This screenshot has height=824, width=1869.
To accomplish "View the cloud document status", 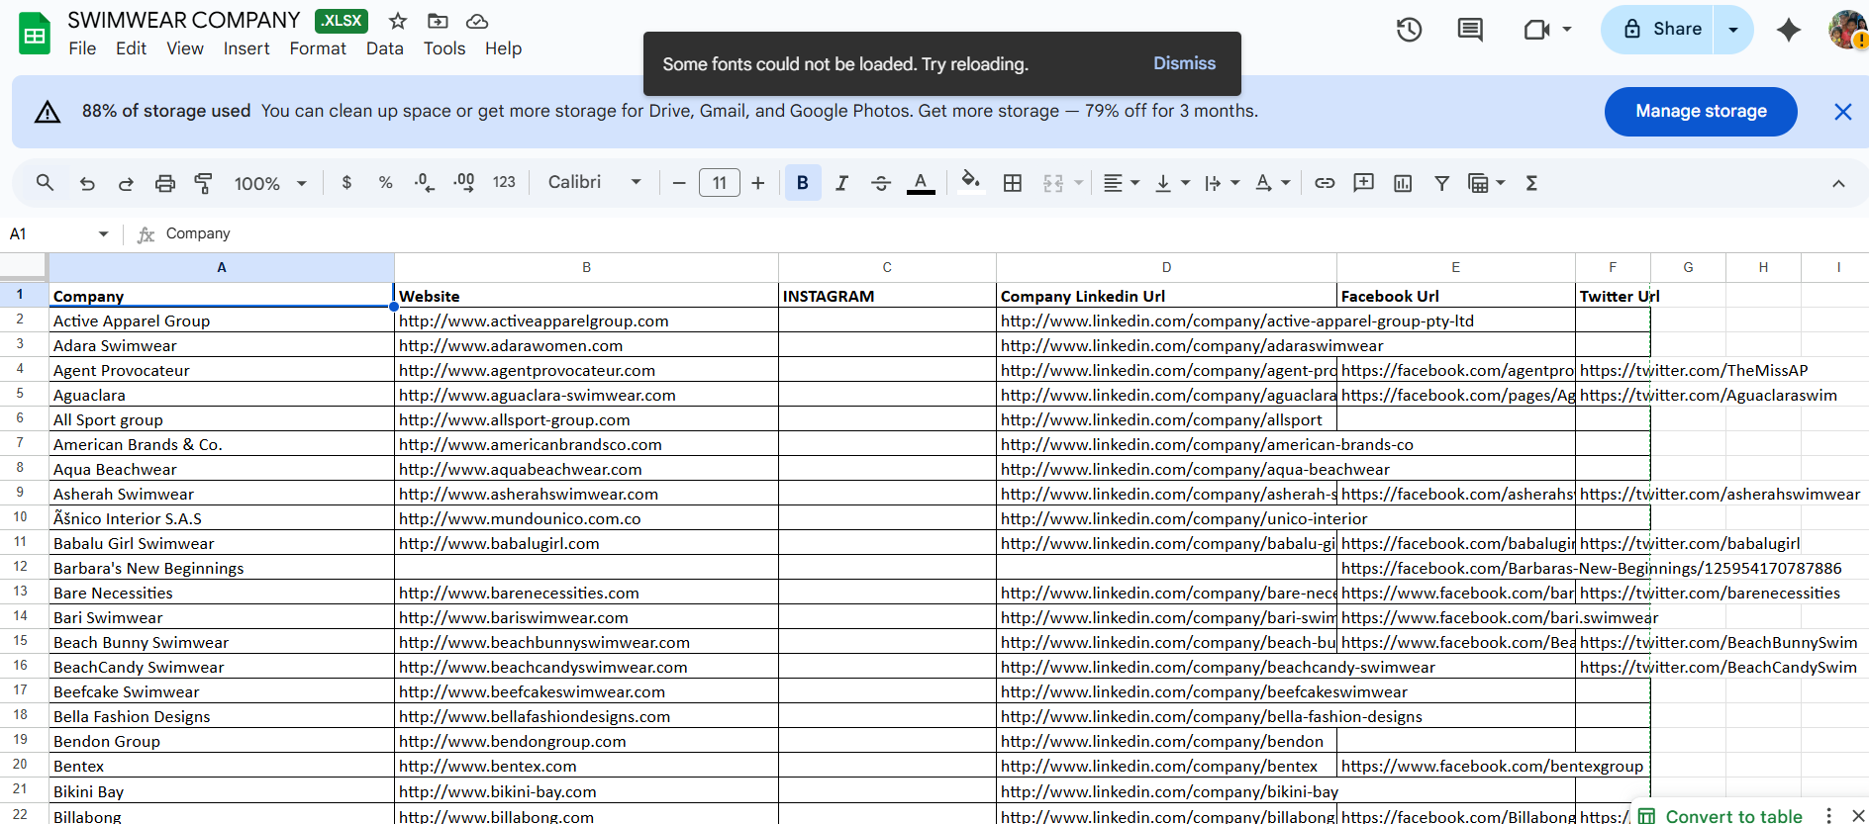I will pos(477,21).
